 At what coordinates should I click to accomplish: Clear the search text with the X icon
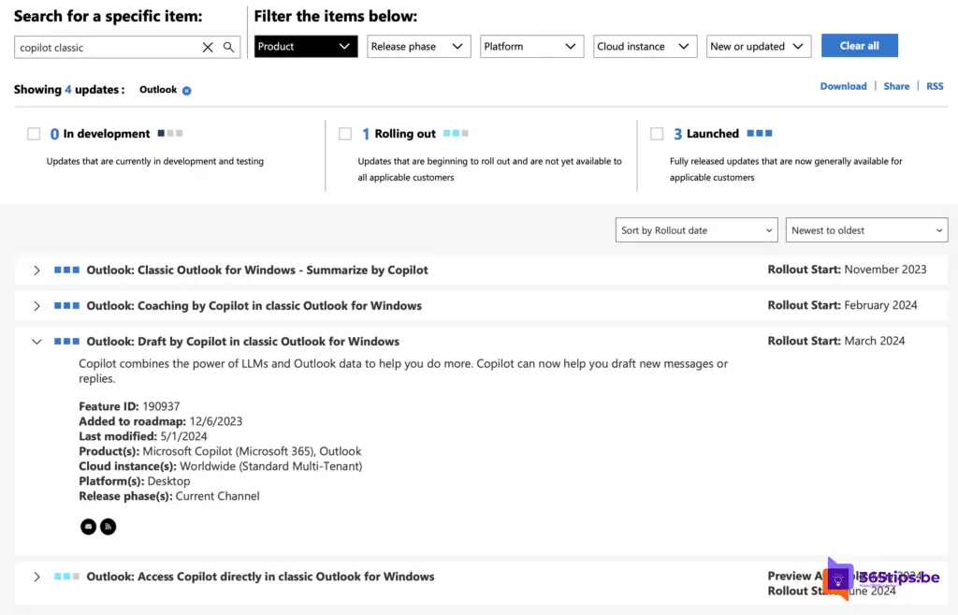pos(208,47)
